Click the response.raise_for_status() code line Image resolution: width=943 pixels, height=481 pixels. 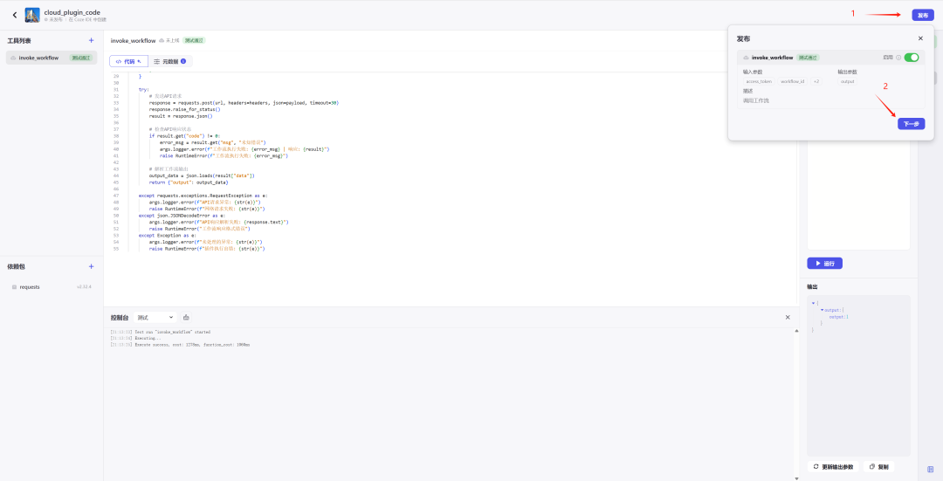184,109
